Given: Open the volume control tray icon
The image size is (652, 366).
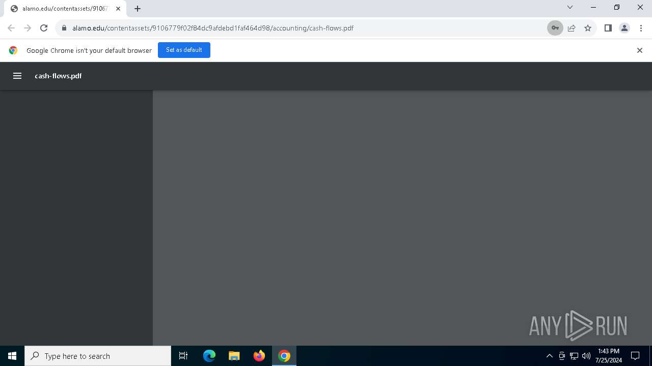Looking at the screenshot, I should tap(586, 356).
